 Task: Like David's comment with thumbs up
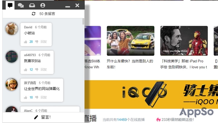pos(26,42)
